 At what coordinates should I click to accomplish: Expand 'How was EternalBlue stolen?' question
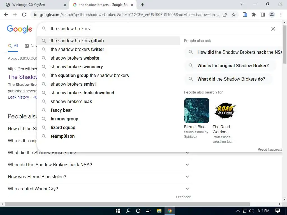point(99,177)
